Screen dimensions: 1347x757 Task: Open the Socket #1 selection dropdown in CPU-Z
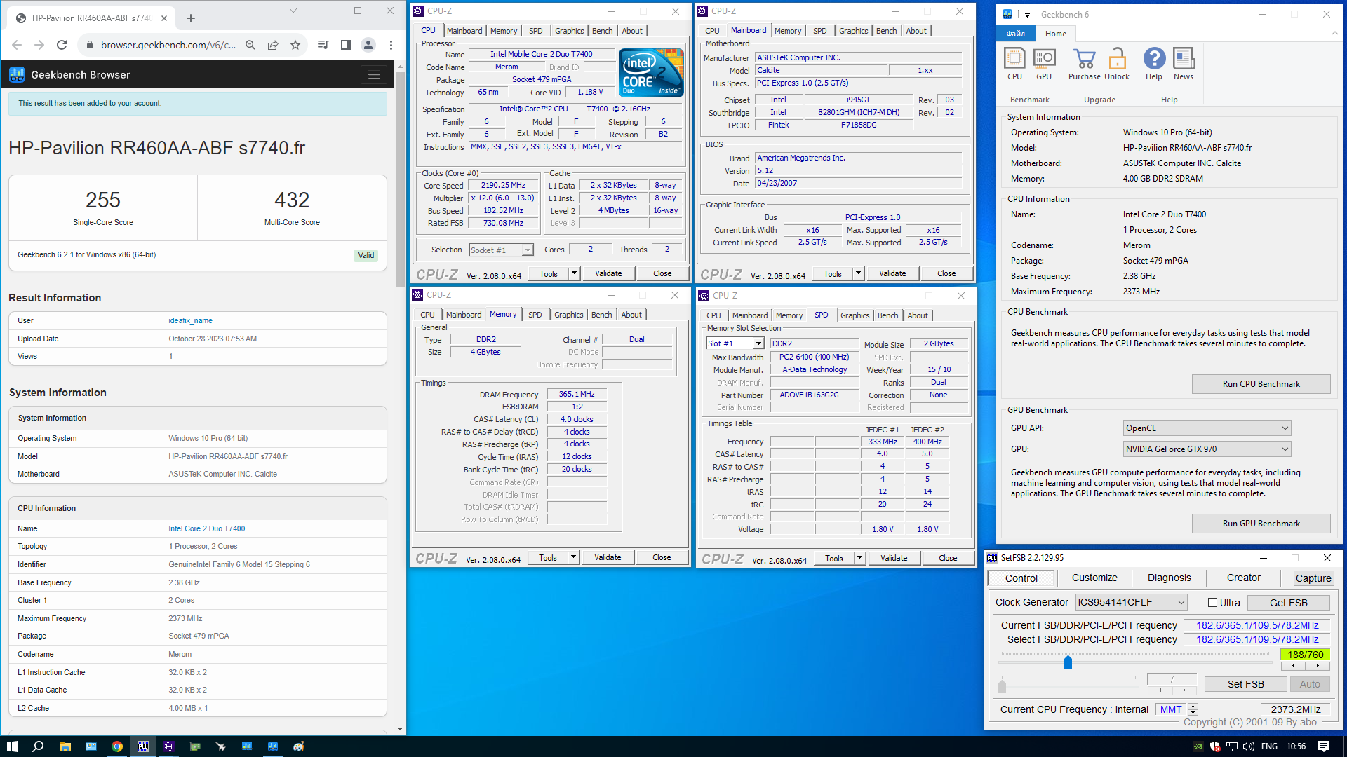[501, 250]
